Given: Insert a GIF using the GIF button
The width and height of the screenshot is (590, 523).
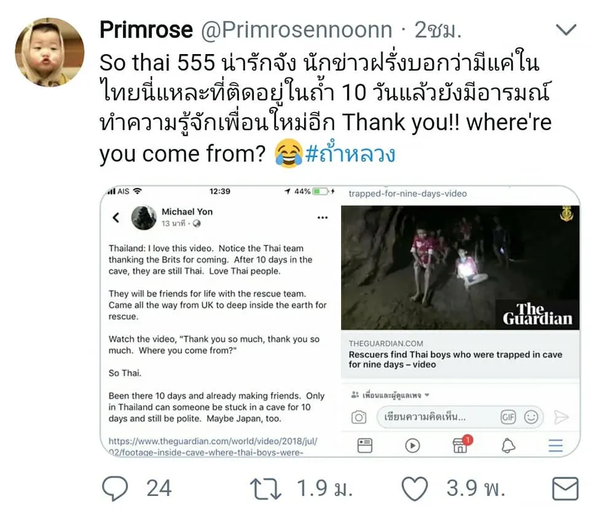Looking at the screenshot, I should [x=508, y=417].
